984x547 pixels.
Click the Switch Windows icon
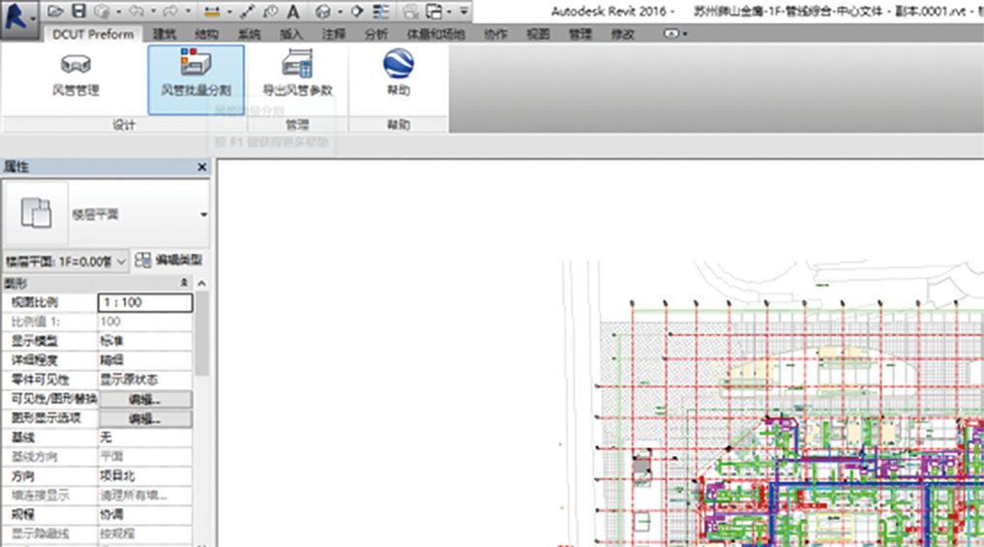click(x=434, y=12)
